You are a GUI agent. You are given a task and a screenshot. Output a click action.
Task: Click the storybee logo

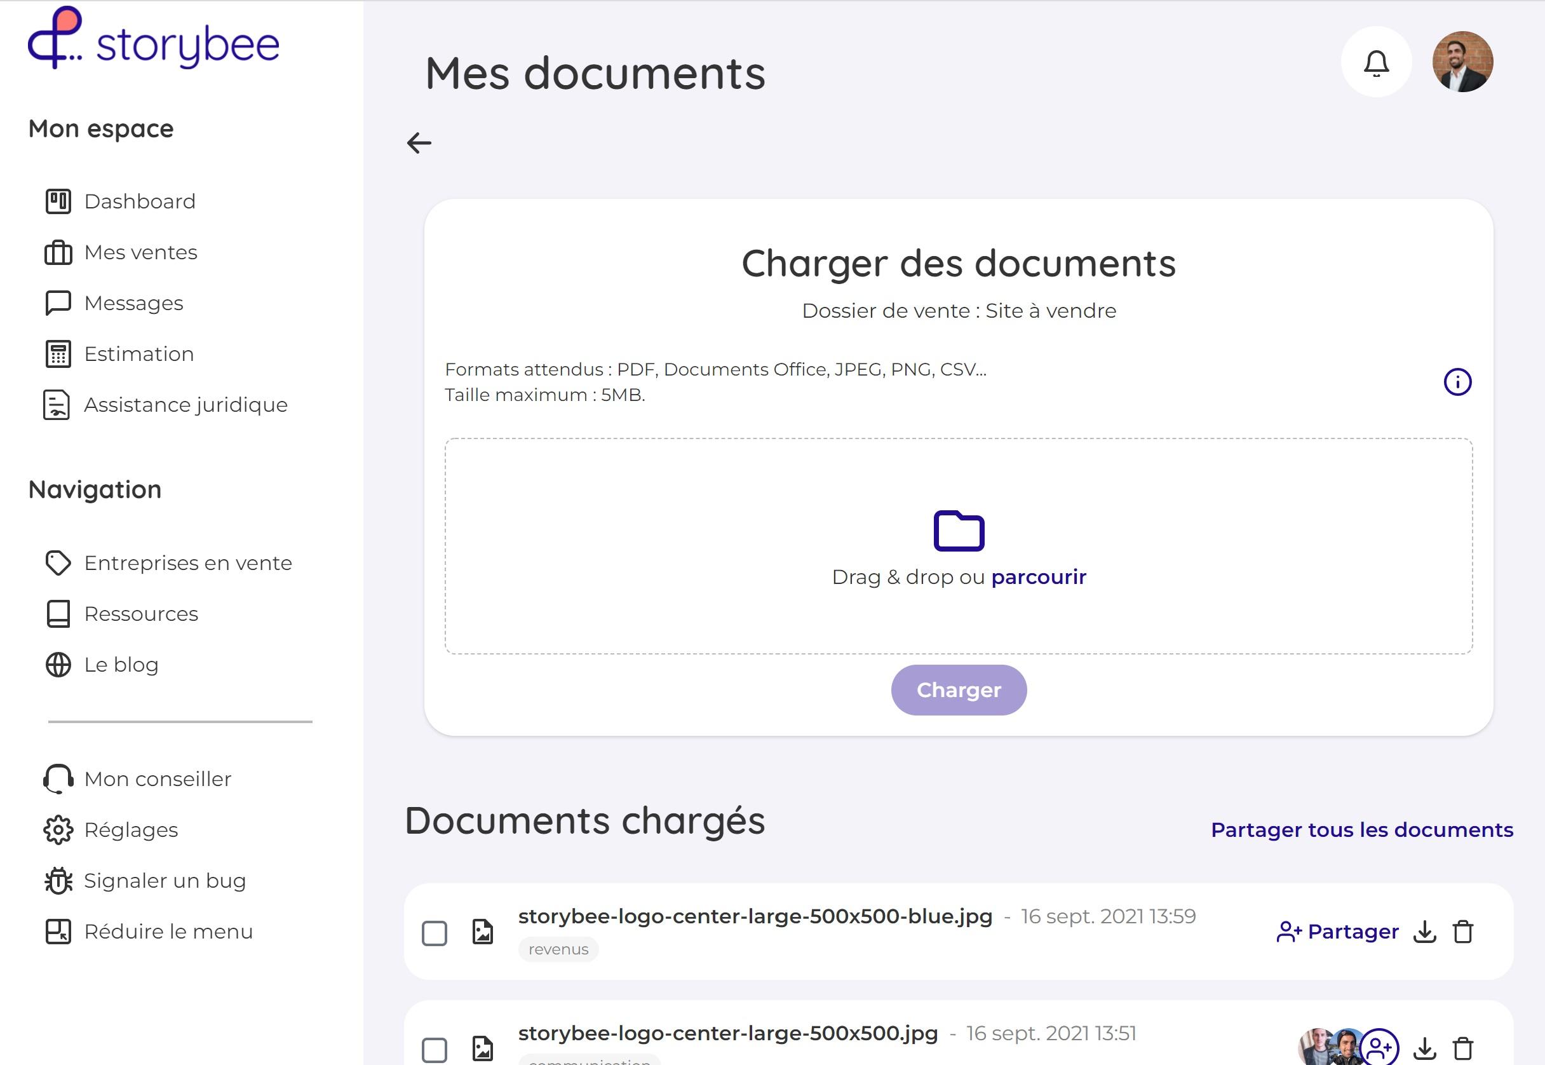[154, 39]
